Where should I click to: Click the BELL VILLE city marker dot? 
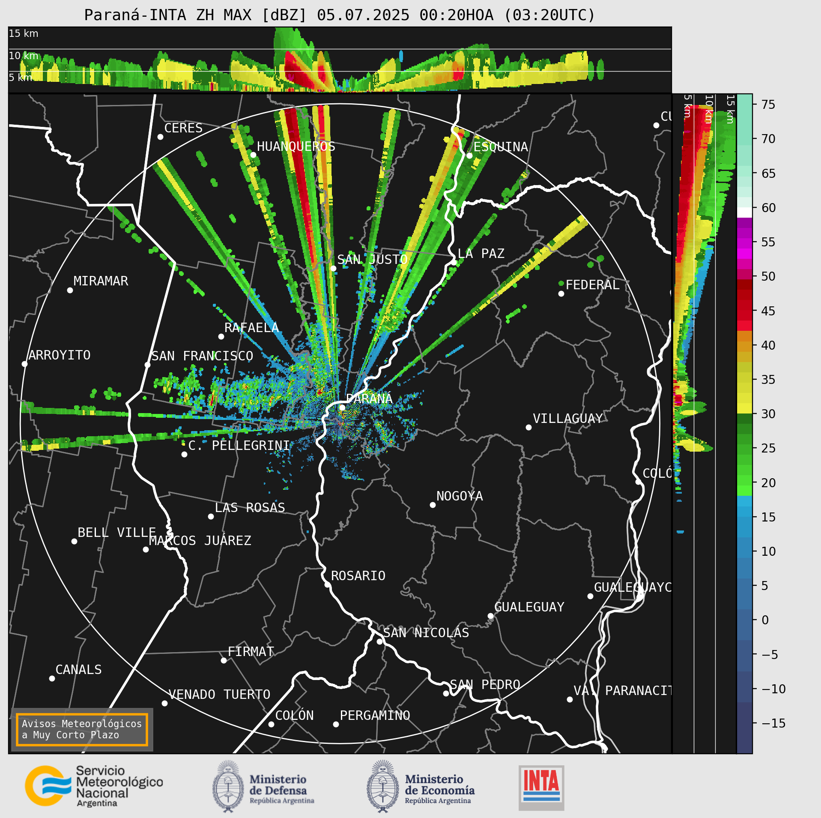coord(74,541)
